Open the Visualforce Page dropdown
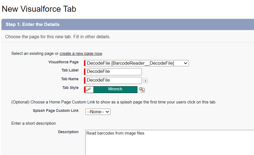This screenshot has height=155, width=254. click(x=137, y=63)
